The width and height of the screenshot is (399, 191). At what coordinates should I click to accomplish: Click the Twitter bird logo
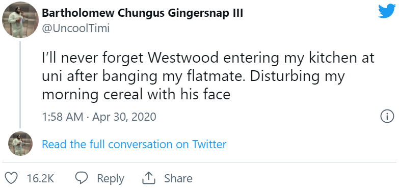point(387,11)
